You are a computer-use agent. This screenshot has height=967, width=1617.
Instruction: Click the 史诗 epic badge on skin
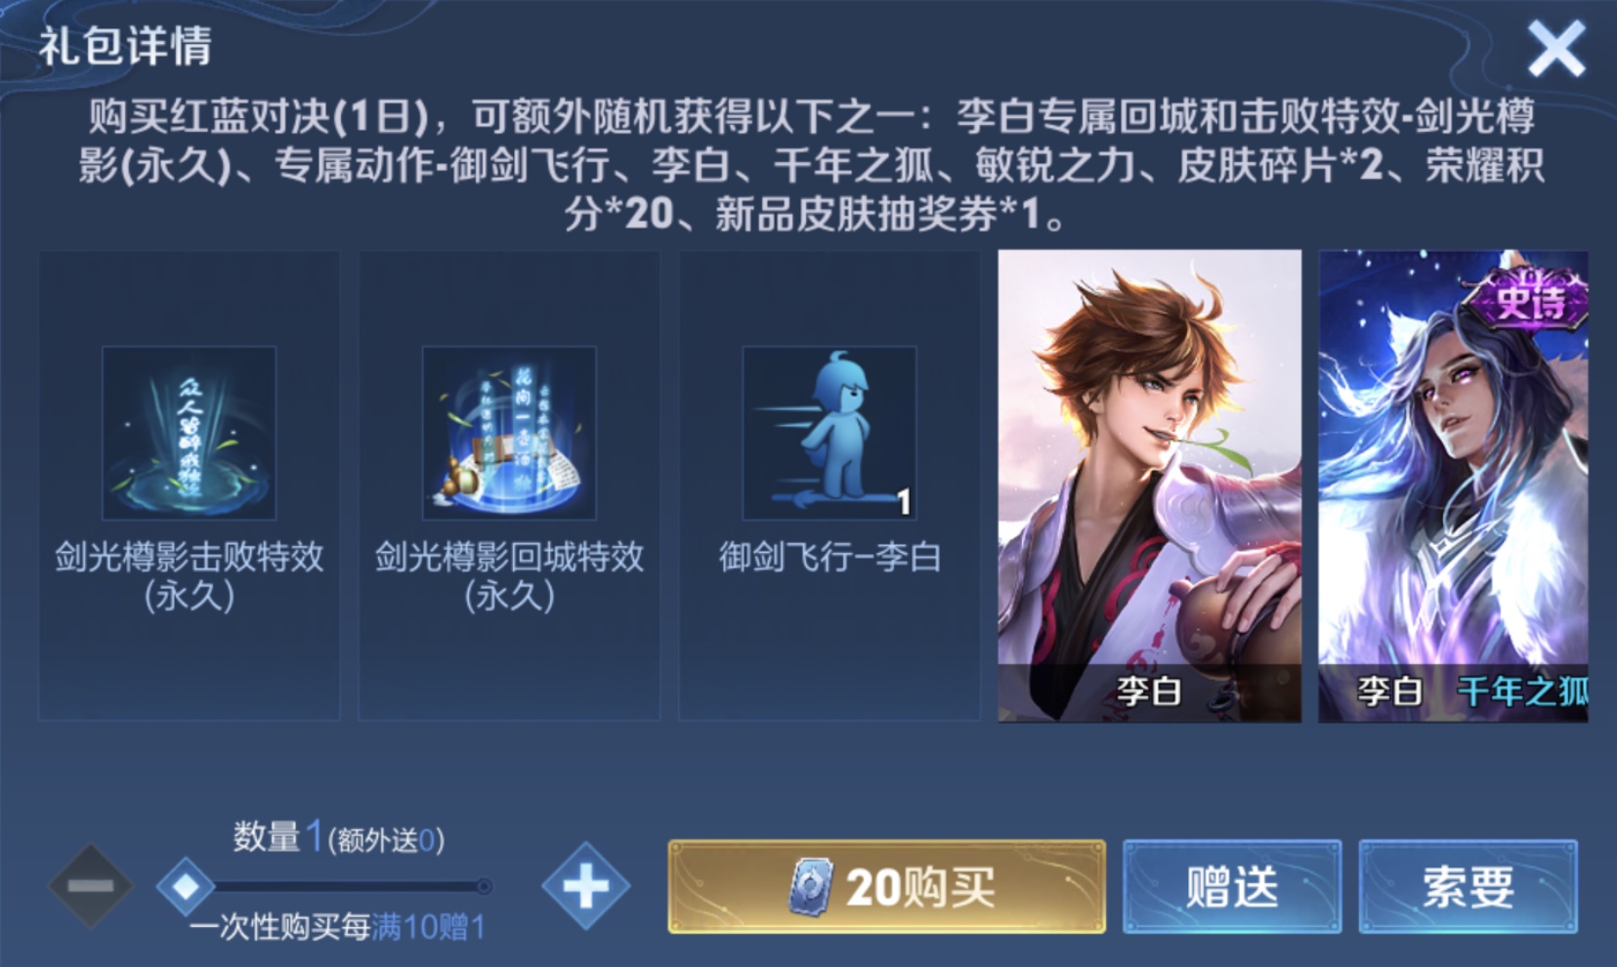coord(1526,296)
